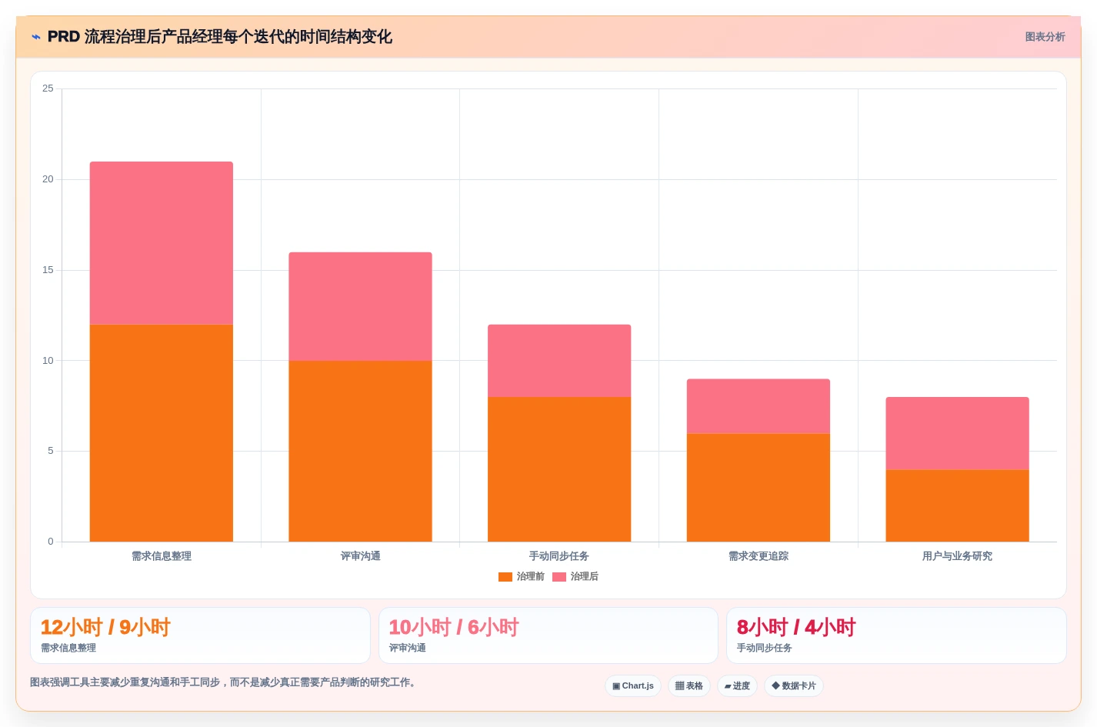Screen dimensions: 1097x727
Task: Click the x-axis label 需求变更追踪
Action: point(759,556)
